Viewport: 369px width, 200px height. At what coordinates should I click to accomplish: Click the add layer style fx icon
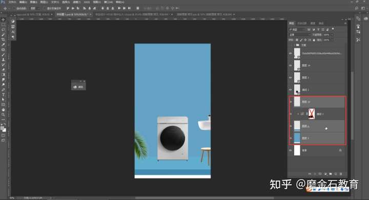coord(315,174)
